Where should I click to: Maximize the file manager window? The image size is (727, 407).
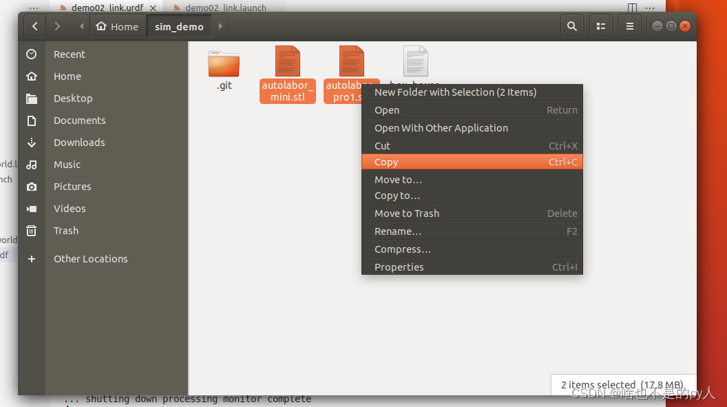[671, 26]
